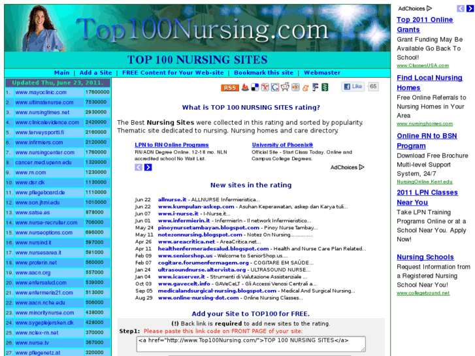Open Online RN to BSN Program ad

tap(427, 141)
